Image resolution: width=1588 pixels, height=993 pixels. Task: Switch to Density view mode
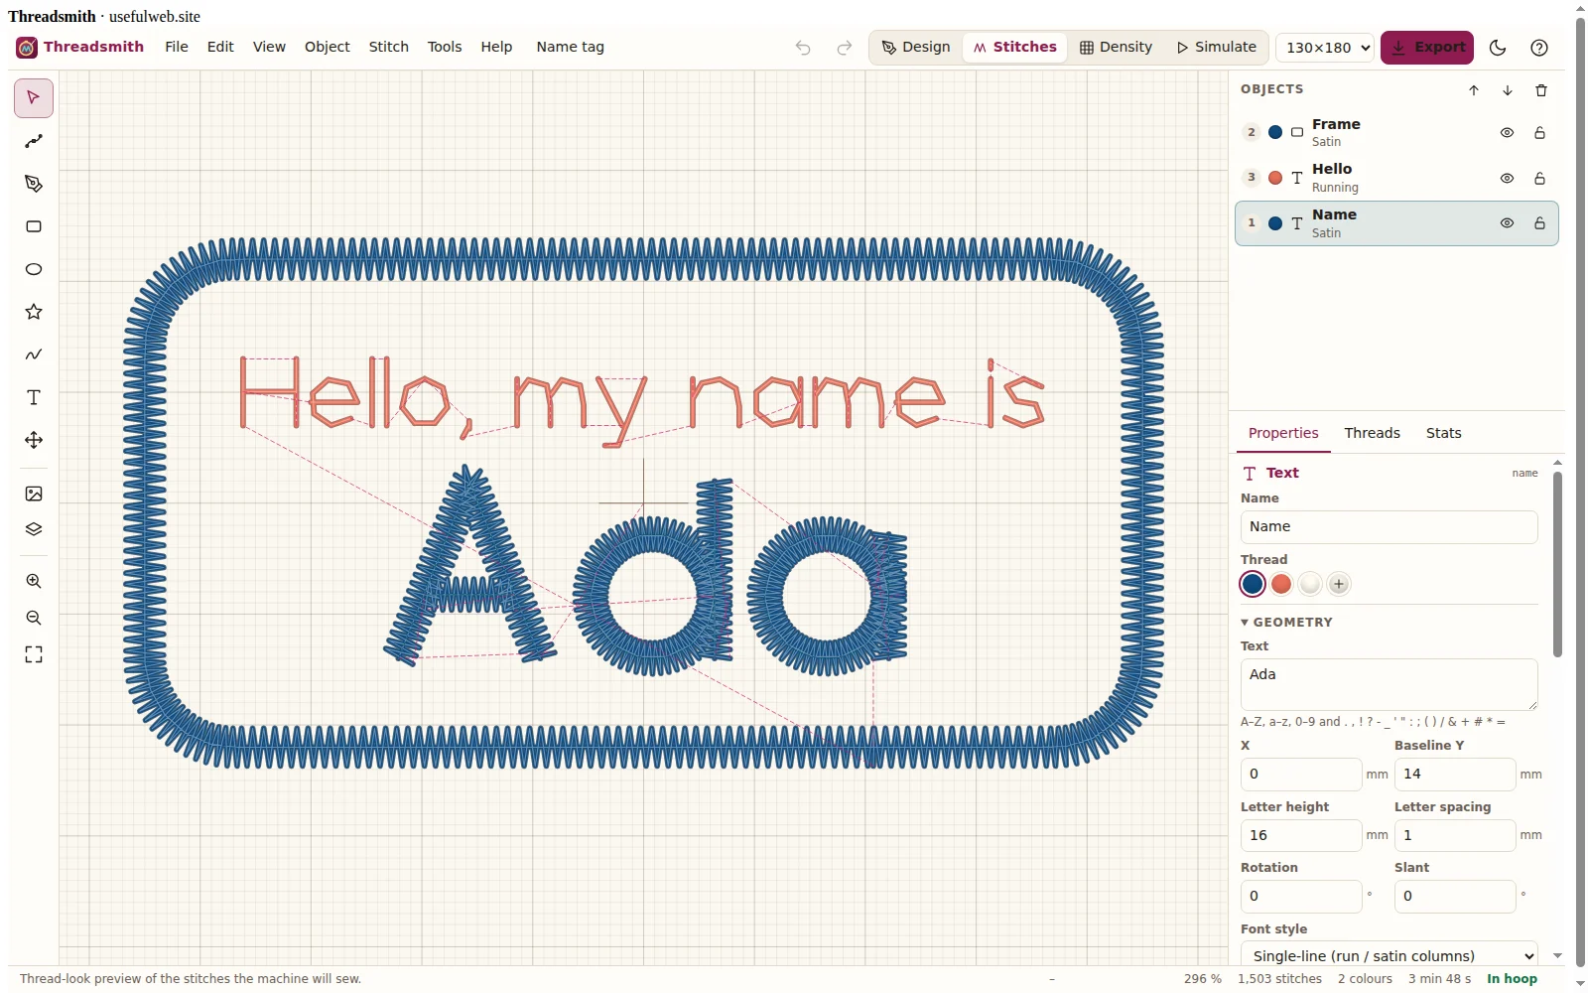point(1117,47)
